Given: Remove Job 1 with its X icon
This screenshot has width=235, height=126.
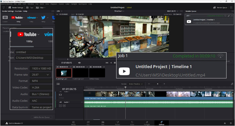Looking at the screenshot, I should click(232, 16).
